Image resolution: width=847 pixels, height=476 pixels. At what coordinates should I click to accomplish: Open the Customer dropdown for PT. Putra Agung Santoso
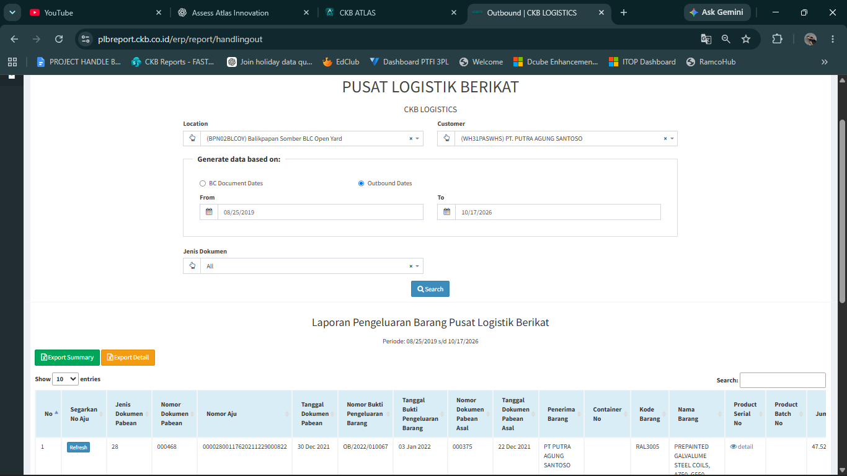566,138
